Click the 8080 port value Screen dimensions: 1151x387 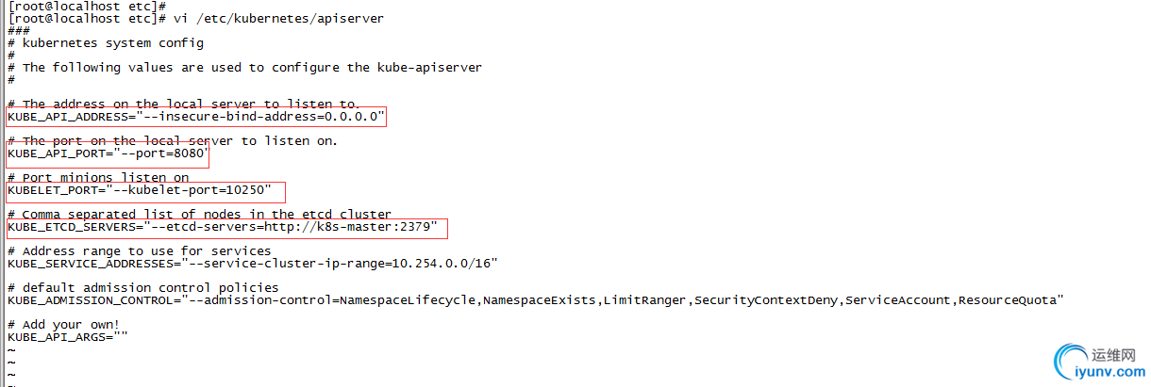tap(187, 153)
